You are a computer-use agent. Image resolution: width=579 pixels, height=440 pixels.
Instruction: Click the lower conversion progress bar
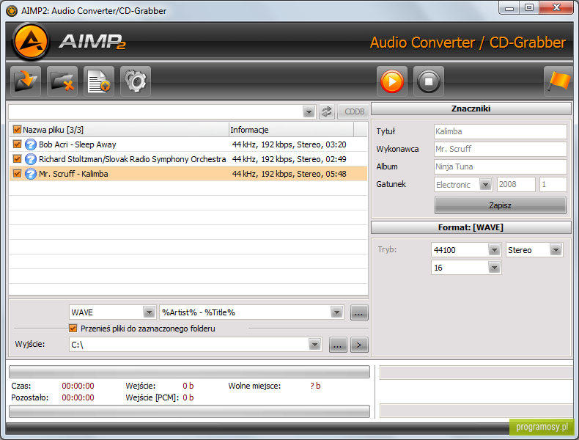189,411
